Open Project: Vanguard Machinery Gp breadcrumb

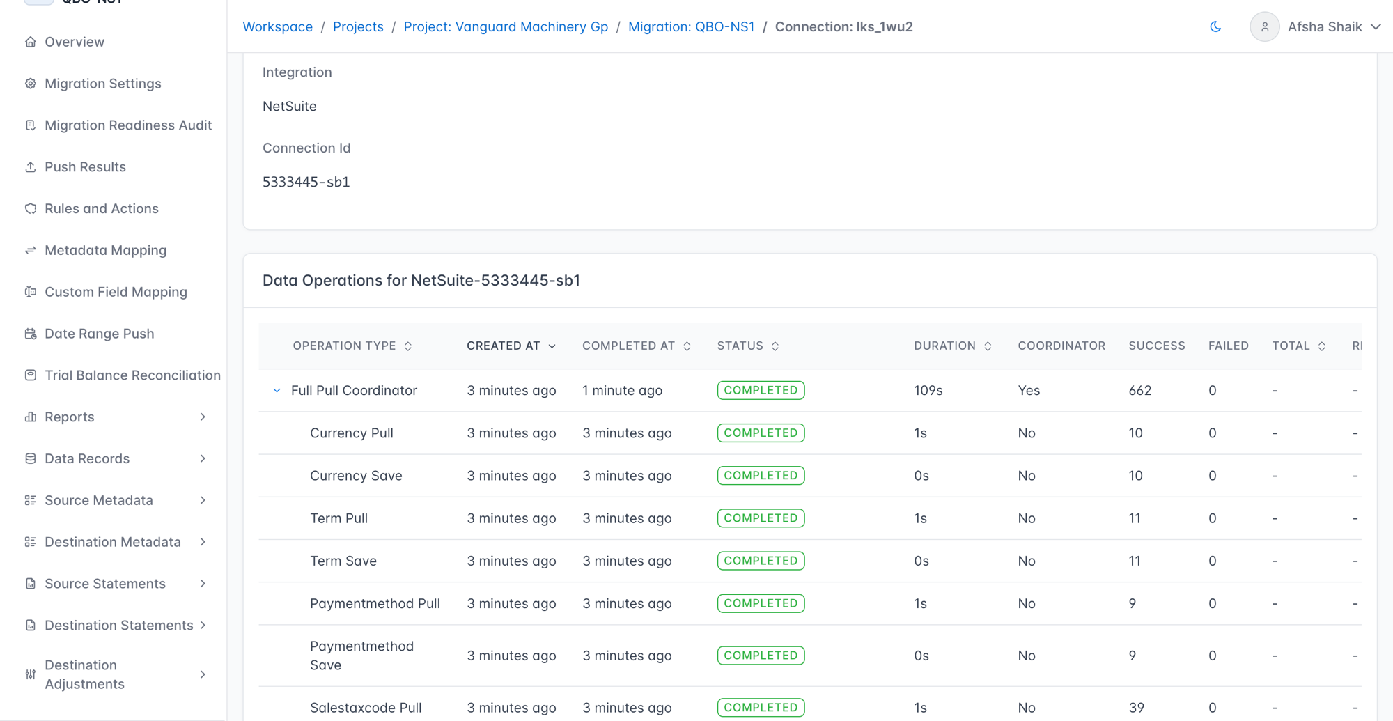[x=506, y=26]
